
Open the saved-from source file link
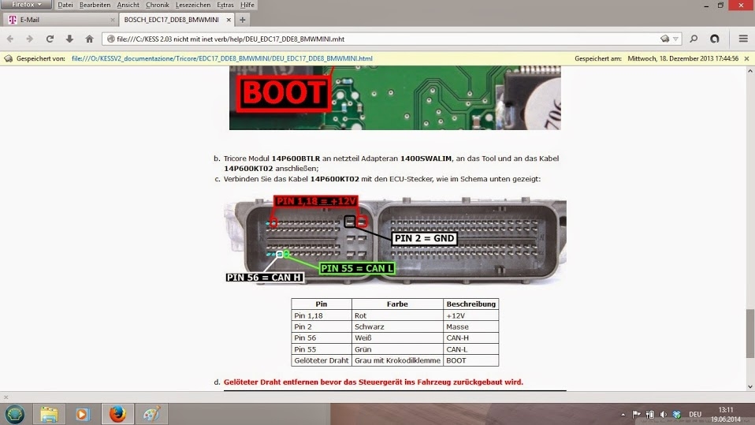222,58
